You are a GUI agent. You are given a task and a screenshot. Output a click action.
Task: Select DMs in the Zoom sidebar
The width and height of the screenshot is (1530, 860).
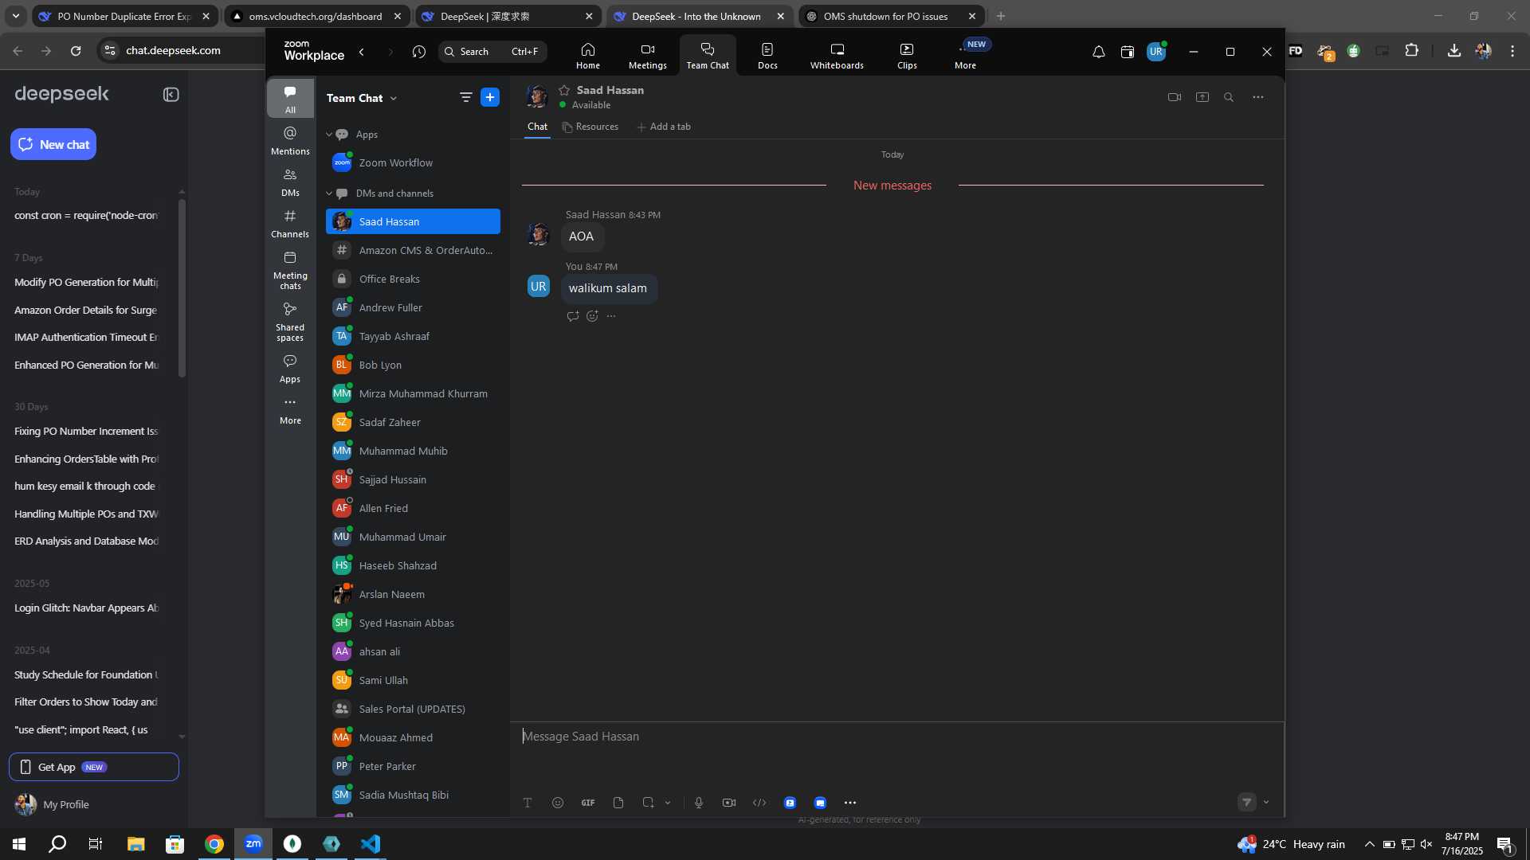pos(290,182)
